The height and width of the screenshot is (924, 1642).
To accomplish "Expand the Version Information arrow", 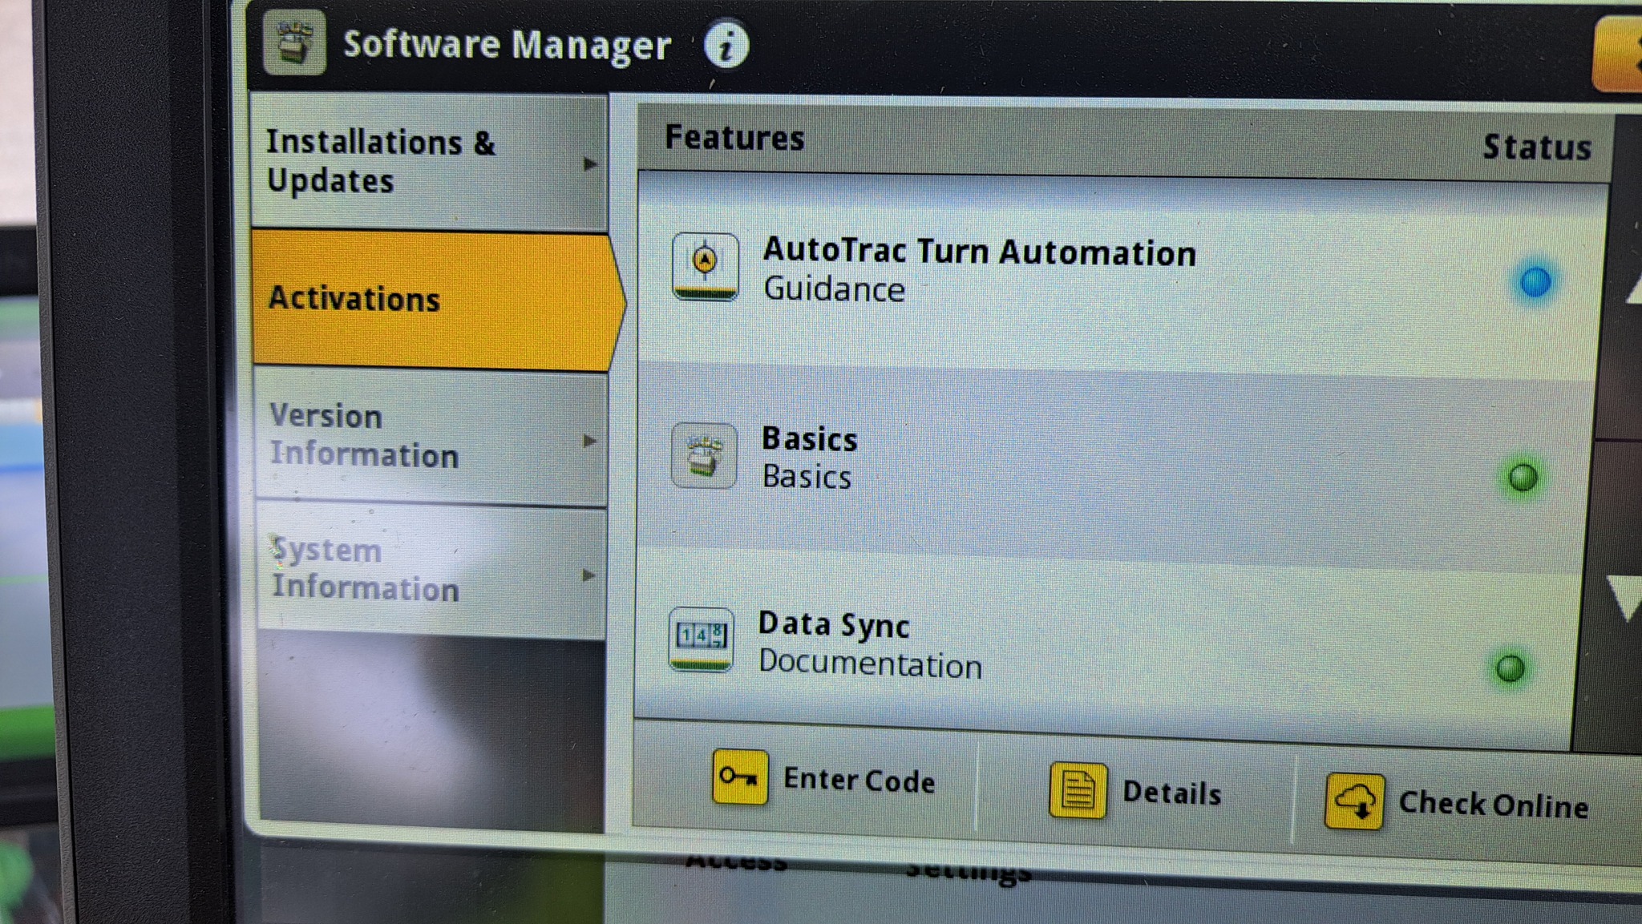I will 589,441.
